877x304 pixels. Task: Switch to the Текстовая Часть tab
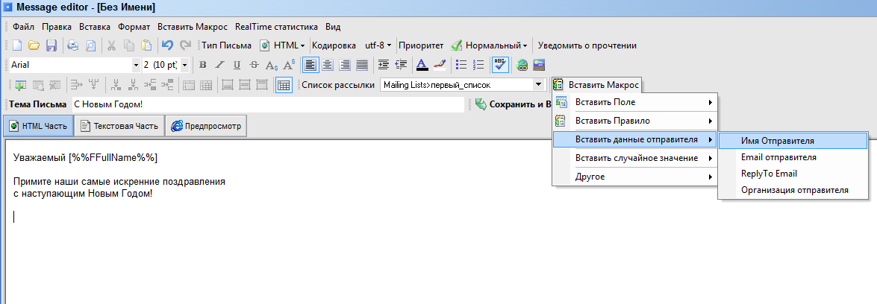click(x=119, y=126)
